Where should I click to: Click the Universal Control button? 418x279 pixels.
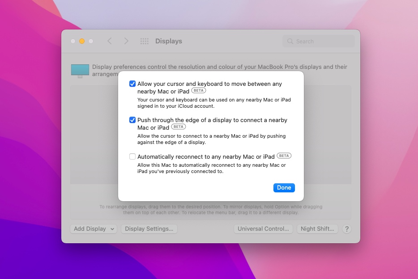263,229
